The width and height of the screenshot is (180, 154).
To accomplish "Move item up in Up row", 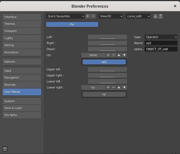I will [119, 55].
